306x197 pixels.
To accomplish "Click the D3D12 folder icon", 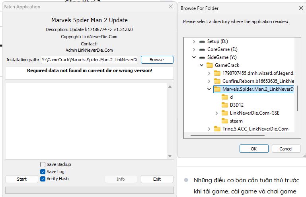I will (225, 105).
